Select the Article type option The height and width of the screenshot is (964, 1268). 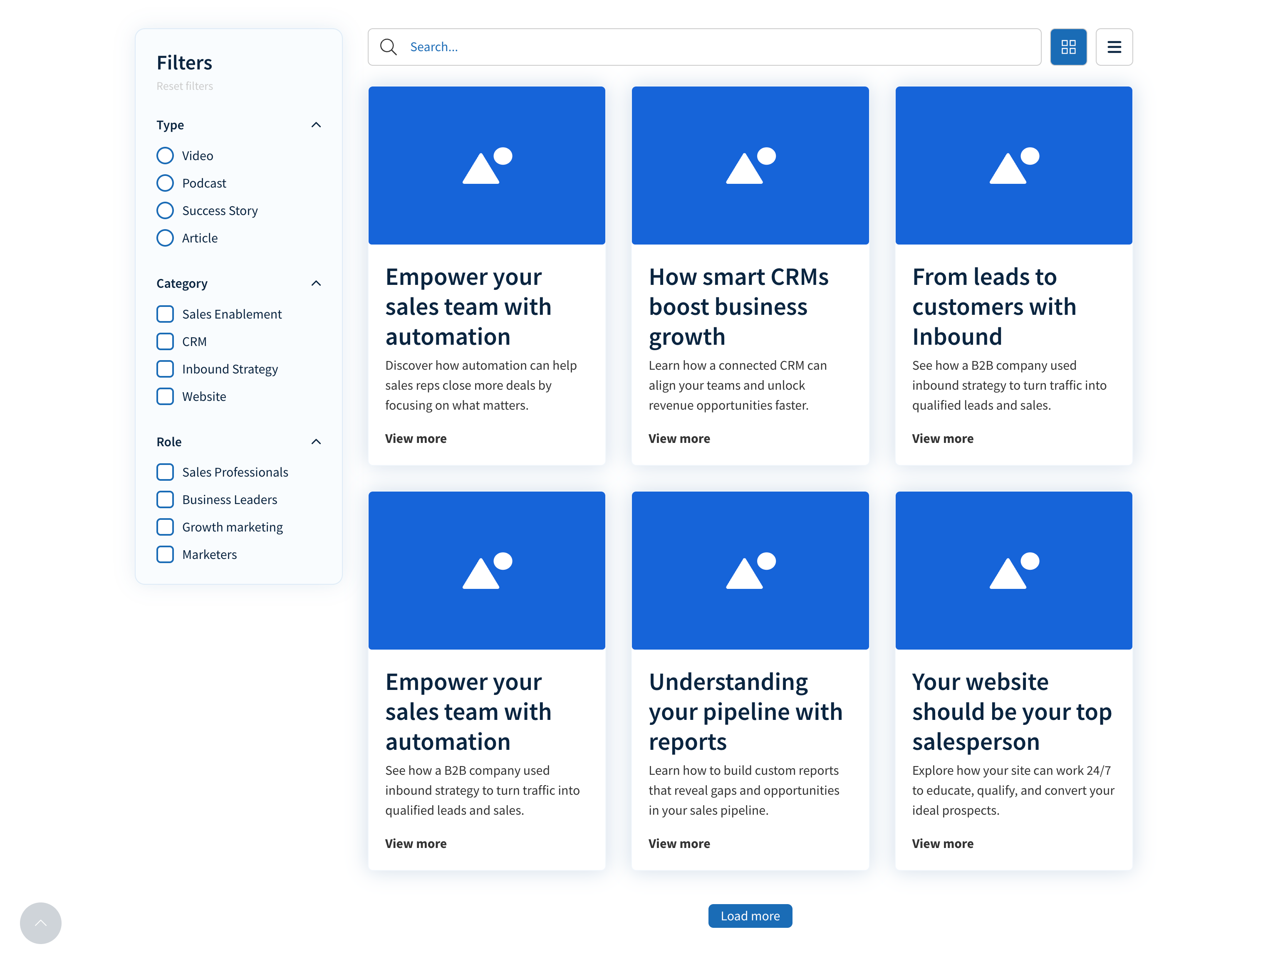tap(165, 238)
